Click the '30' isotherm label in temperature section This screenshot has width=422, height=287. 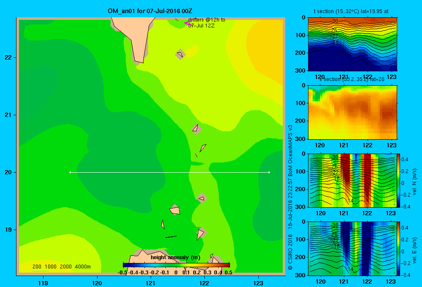coord(335,21)
